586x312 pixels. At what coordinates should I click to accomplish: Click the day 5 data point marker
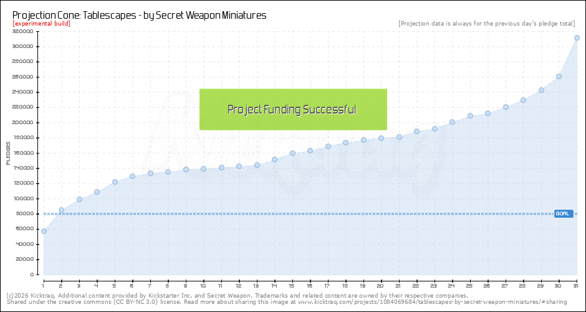tap(115, 182)
